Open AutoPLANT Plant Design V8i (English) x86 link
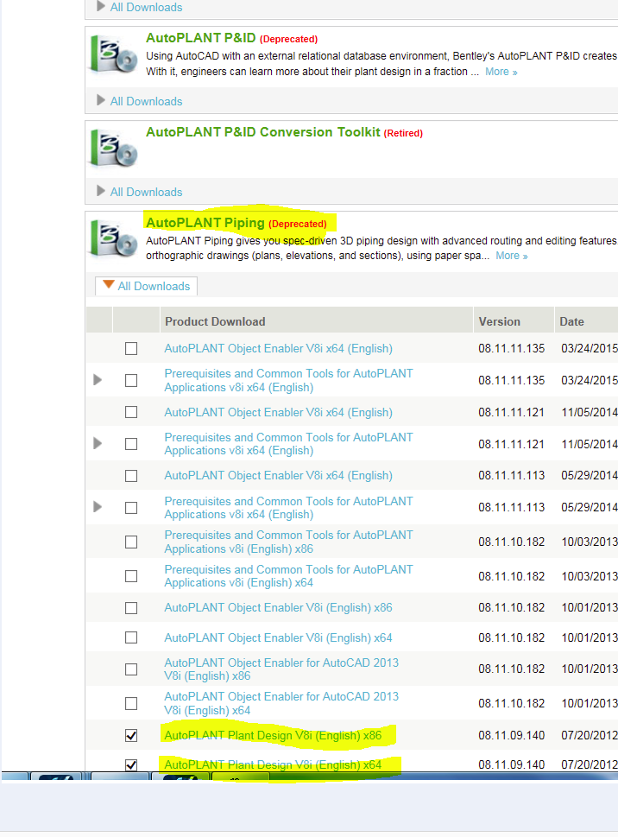The height and width of the screenshot is (837, 618). (x=273, y=736)
